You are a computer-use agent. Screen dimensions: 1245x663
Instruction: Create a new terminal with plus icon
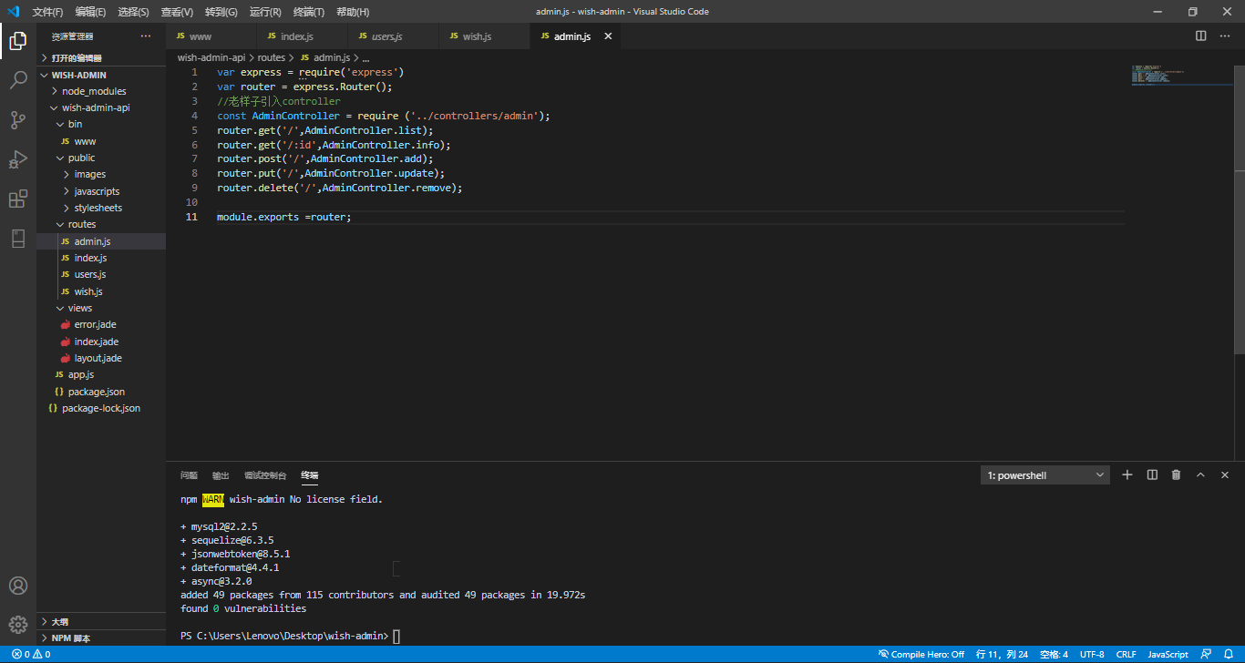pyautogui.click(x=1127, y=474)
